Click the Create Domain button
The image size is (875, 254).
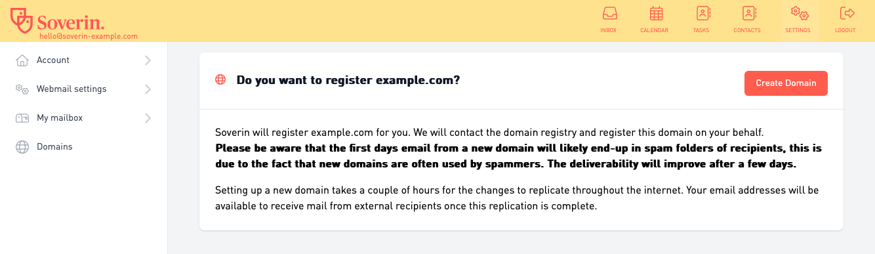click(x=786, y=83)
